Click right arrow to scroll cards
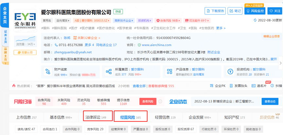 point(280,63)
